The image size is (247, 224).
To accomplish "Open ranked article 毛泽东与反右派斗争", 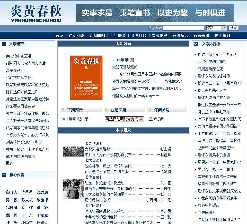I will click(x=214, y=76).
